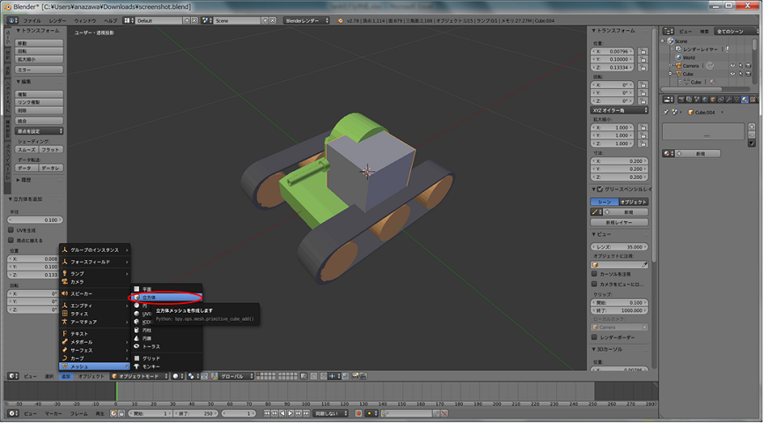Open the オブジェクトモード mode dropdown
This screenshot has width=764, height=423.
click(x=140, y=375)
